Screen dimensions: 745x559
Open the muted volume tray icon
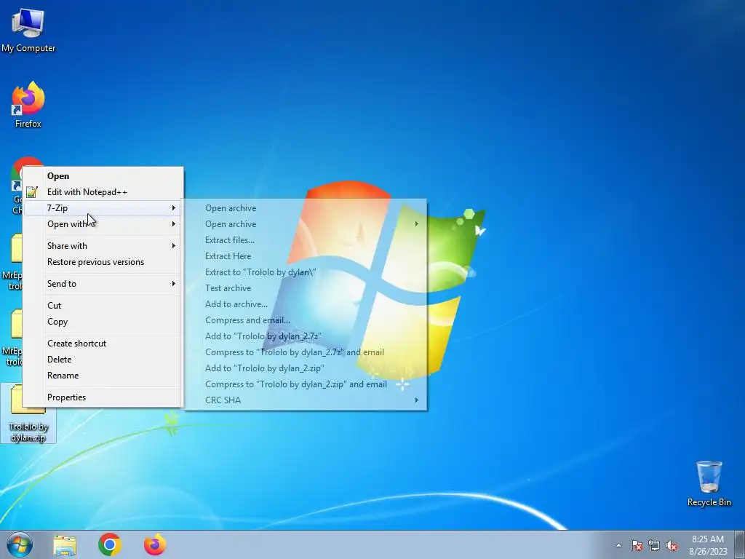672,545
